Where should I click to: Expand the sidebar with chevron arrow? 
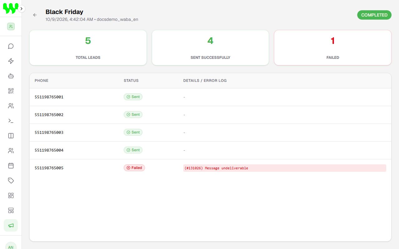22,9
